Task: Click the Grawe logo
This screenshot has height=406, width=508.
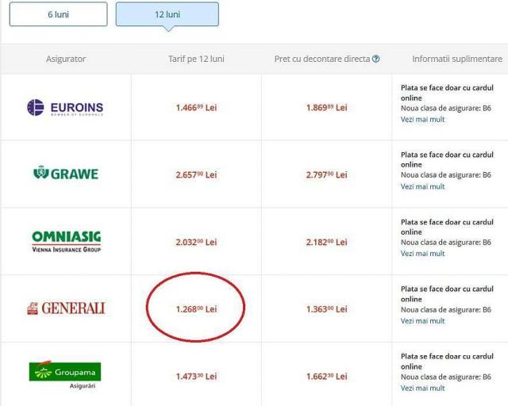Action: (65, 174)
